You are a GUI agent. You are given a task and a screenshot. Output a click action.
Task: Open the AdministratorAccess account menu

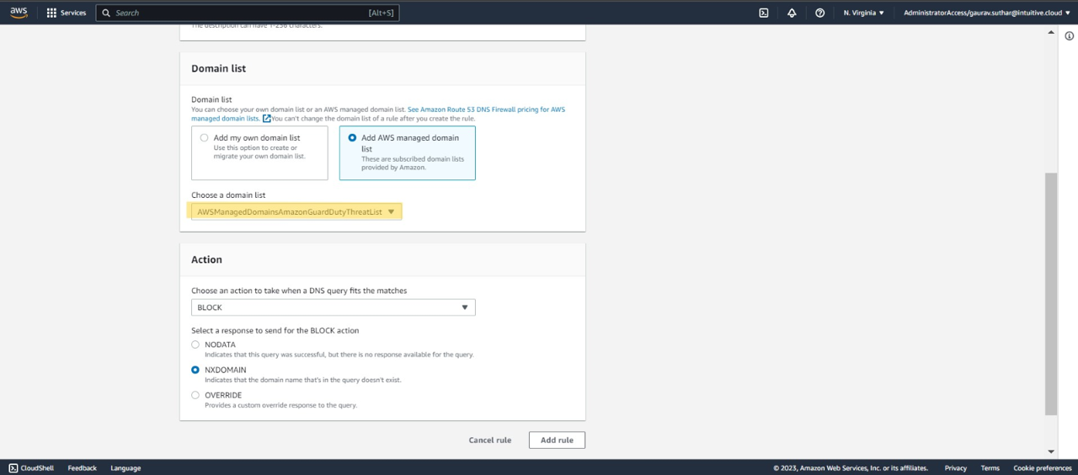pyautogui.click(x=986, y=13)
